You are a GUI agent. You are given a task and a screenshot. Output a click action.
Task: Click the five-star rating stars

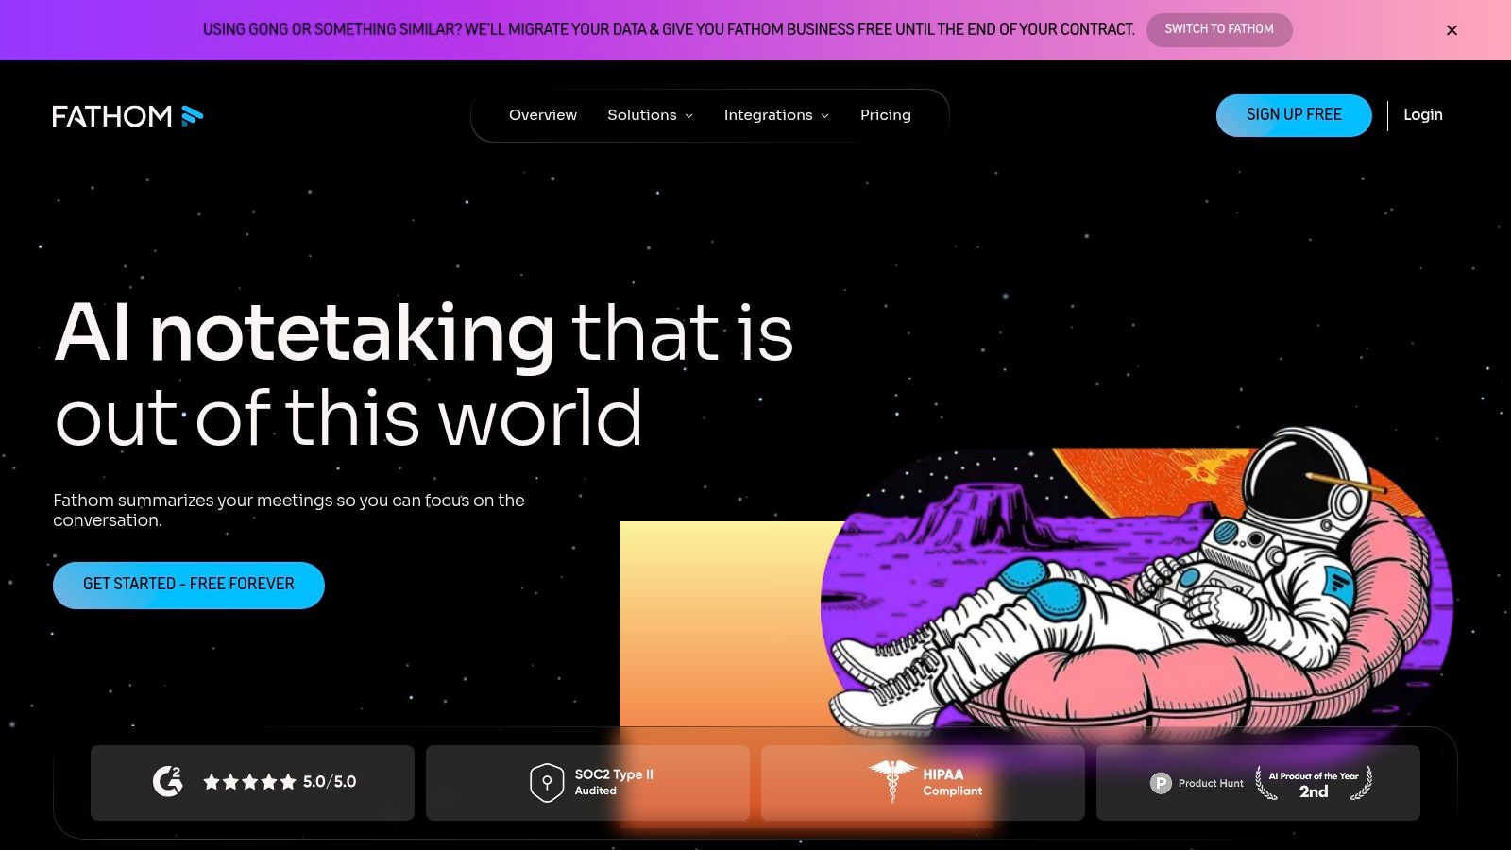coord(249,782)
